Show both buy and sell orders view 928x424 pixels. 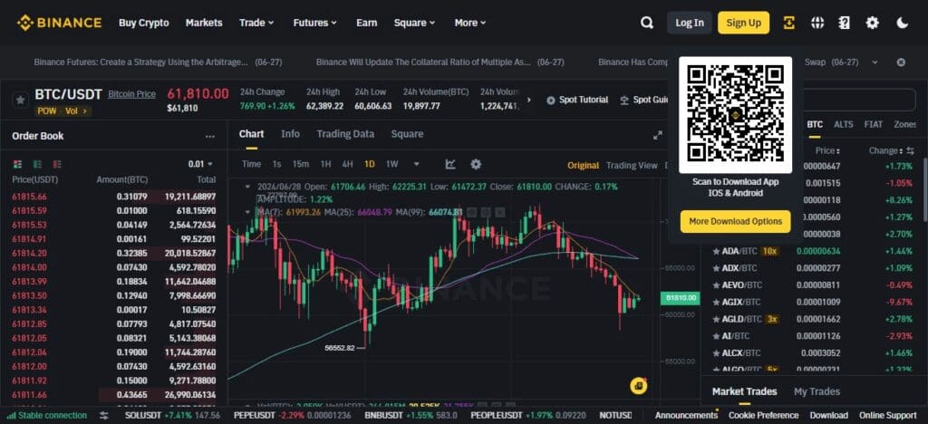click(x=18, y=164)
